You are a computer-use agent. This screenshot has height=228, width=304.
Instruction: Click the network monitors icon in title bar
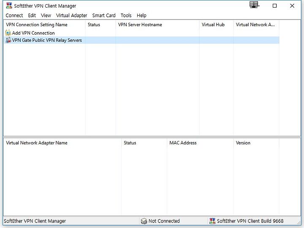point(254,5)
